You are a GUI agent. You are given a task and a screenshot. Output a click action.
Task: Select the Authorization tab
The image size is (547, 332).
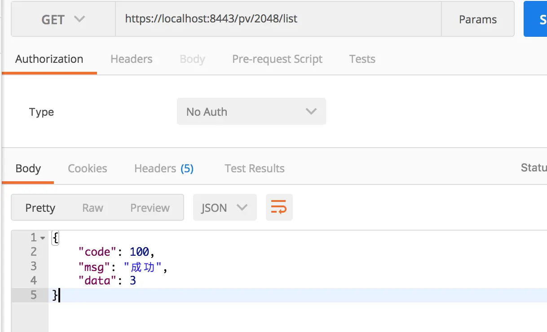click(49, 59)
